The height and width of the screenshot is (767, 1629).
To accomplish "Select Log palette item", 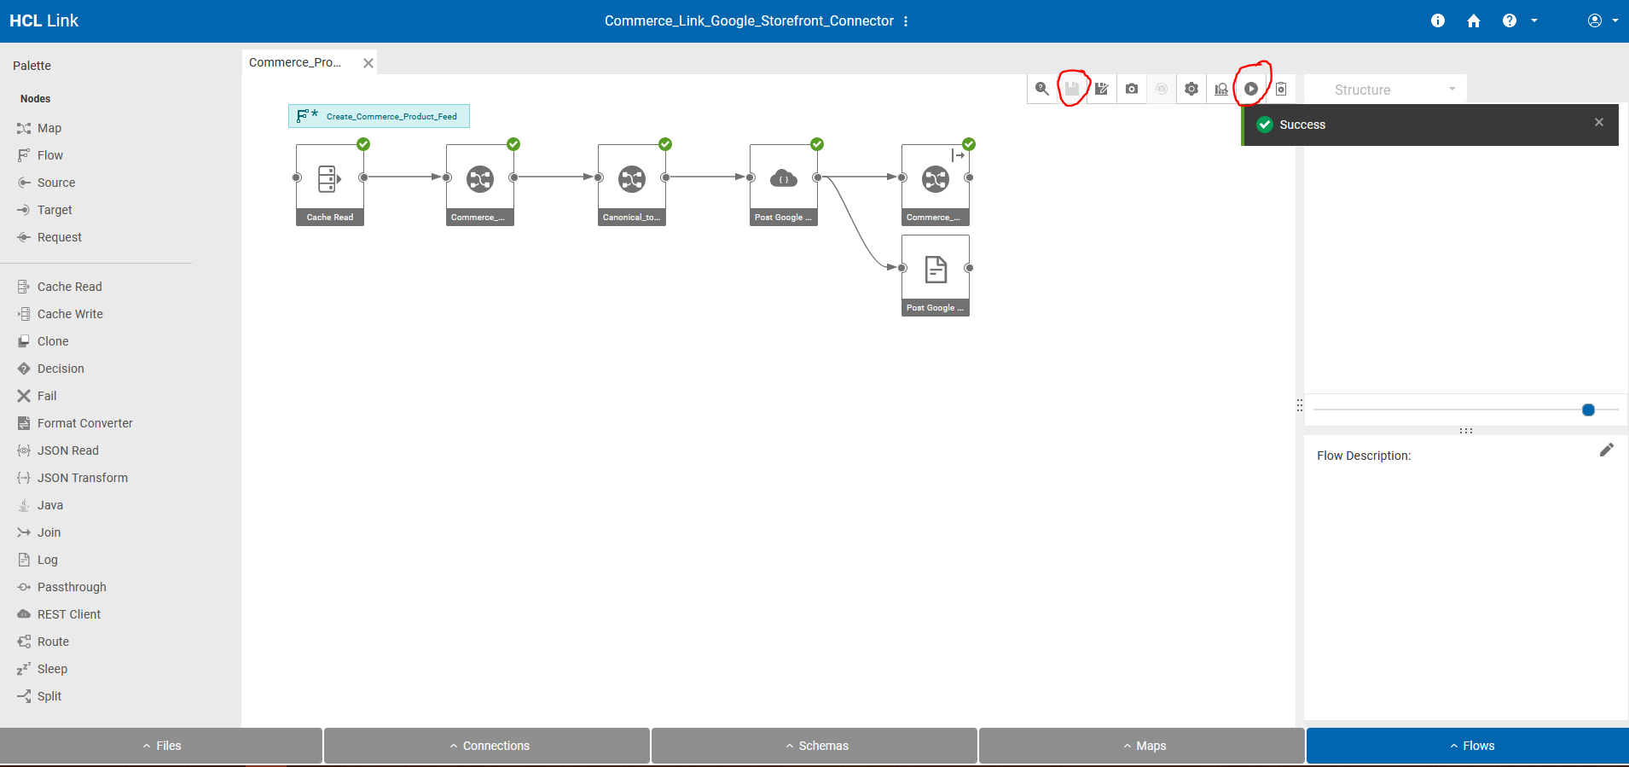I will (x=38, y=560).
